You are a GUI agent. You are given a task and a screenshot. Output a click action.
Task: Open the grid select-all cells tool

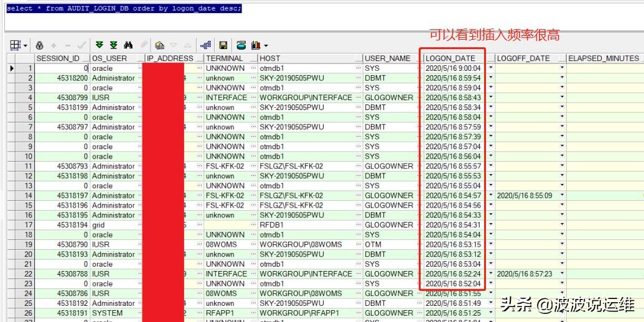coord(15,45)
